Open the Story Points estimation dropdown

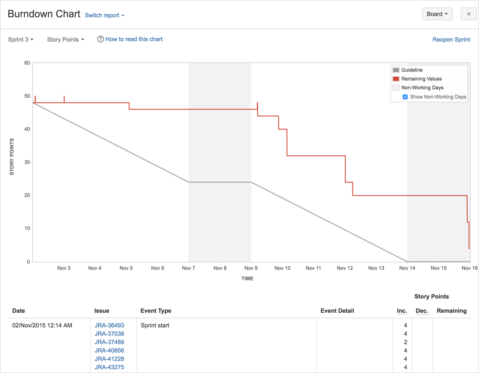point(65,39)
